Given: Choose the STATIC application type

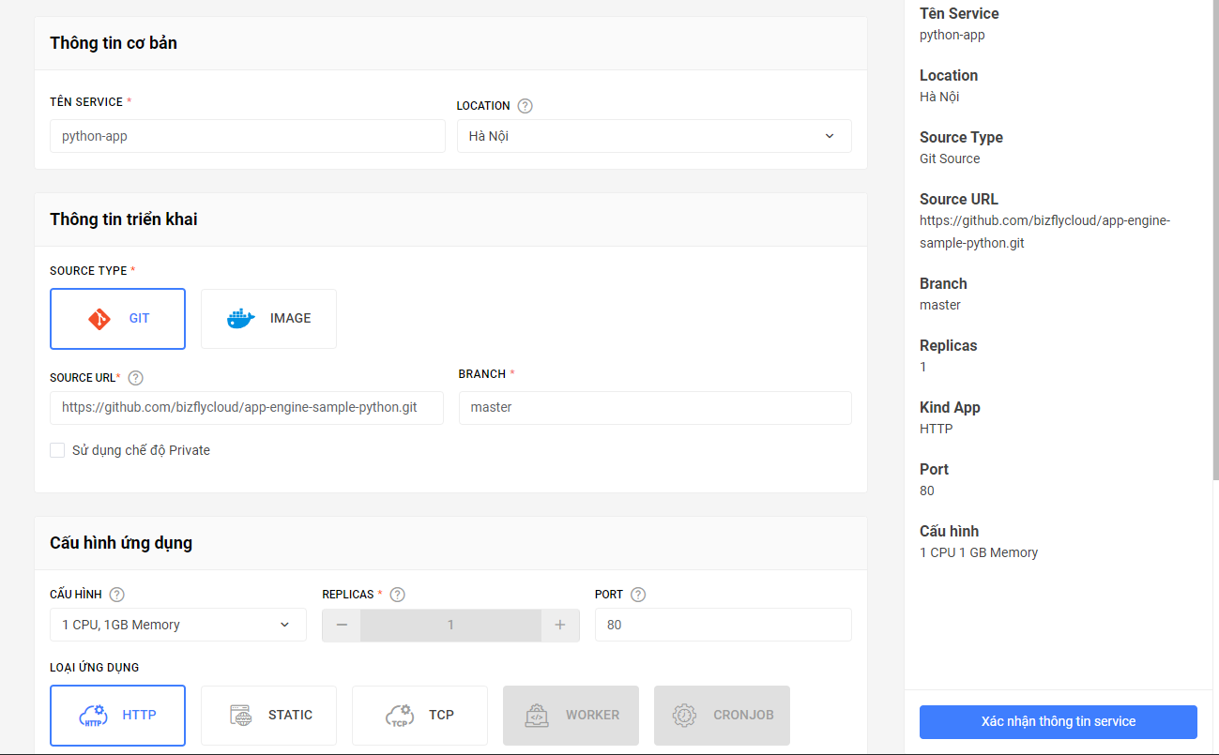Looking at the screenshot, I should [268, 715].
